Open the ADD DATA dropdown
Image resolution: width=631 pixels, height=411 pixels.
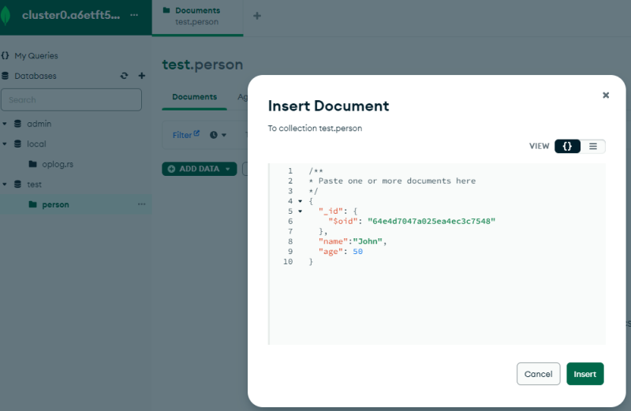pyautogui.click(x=199, y=169)
